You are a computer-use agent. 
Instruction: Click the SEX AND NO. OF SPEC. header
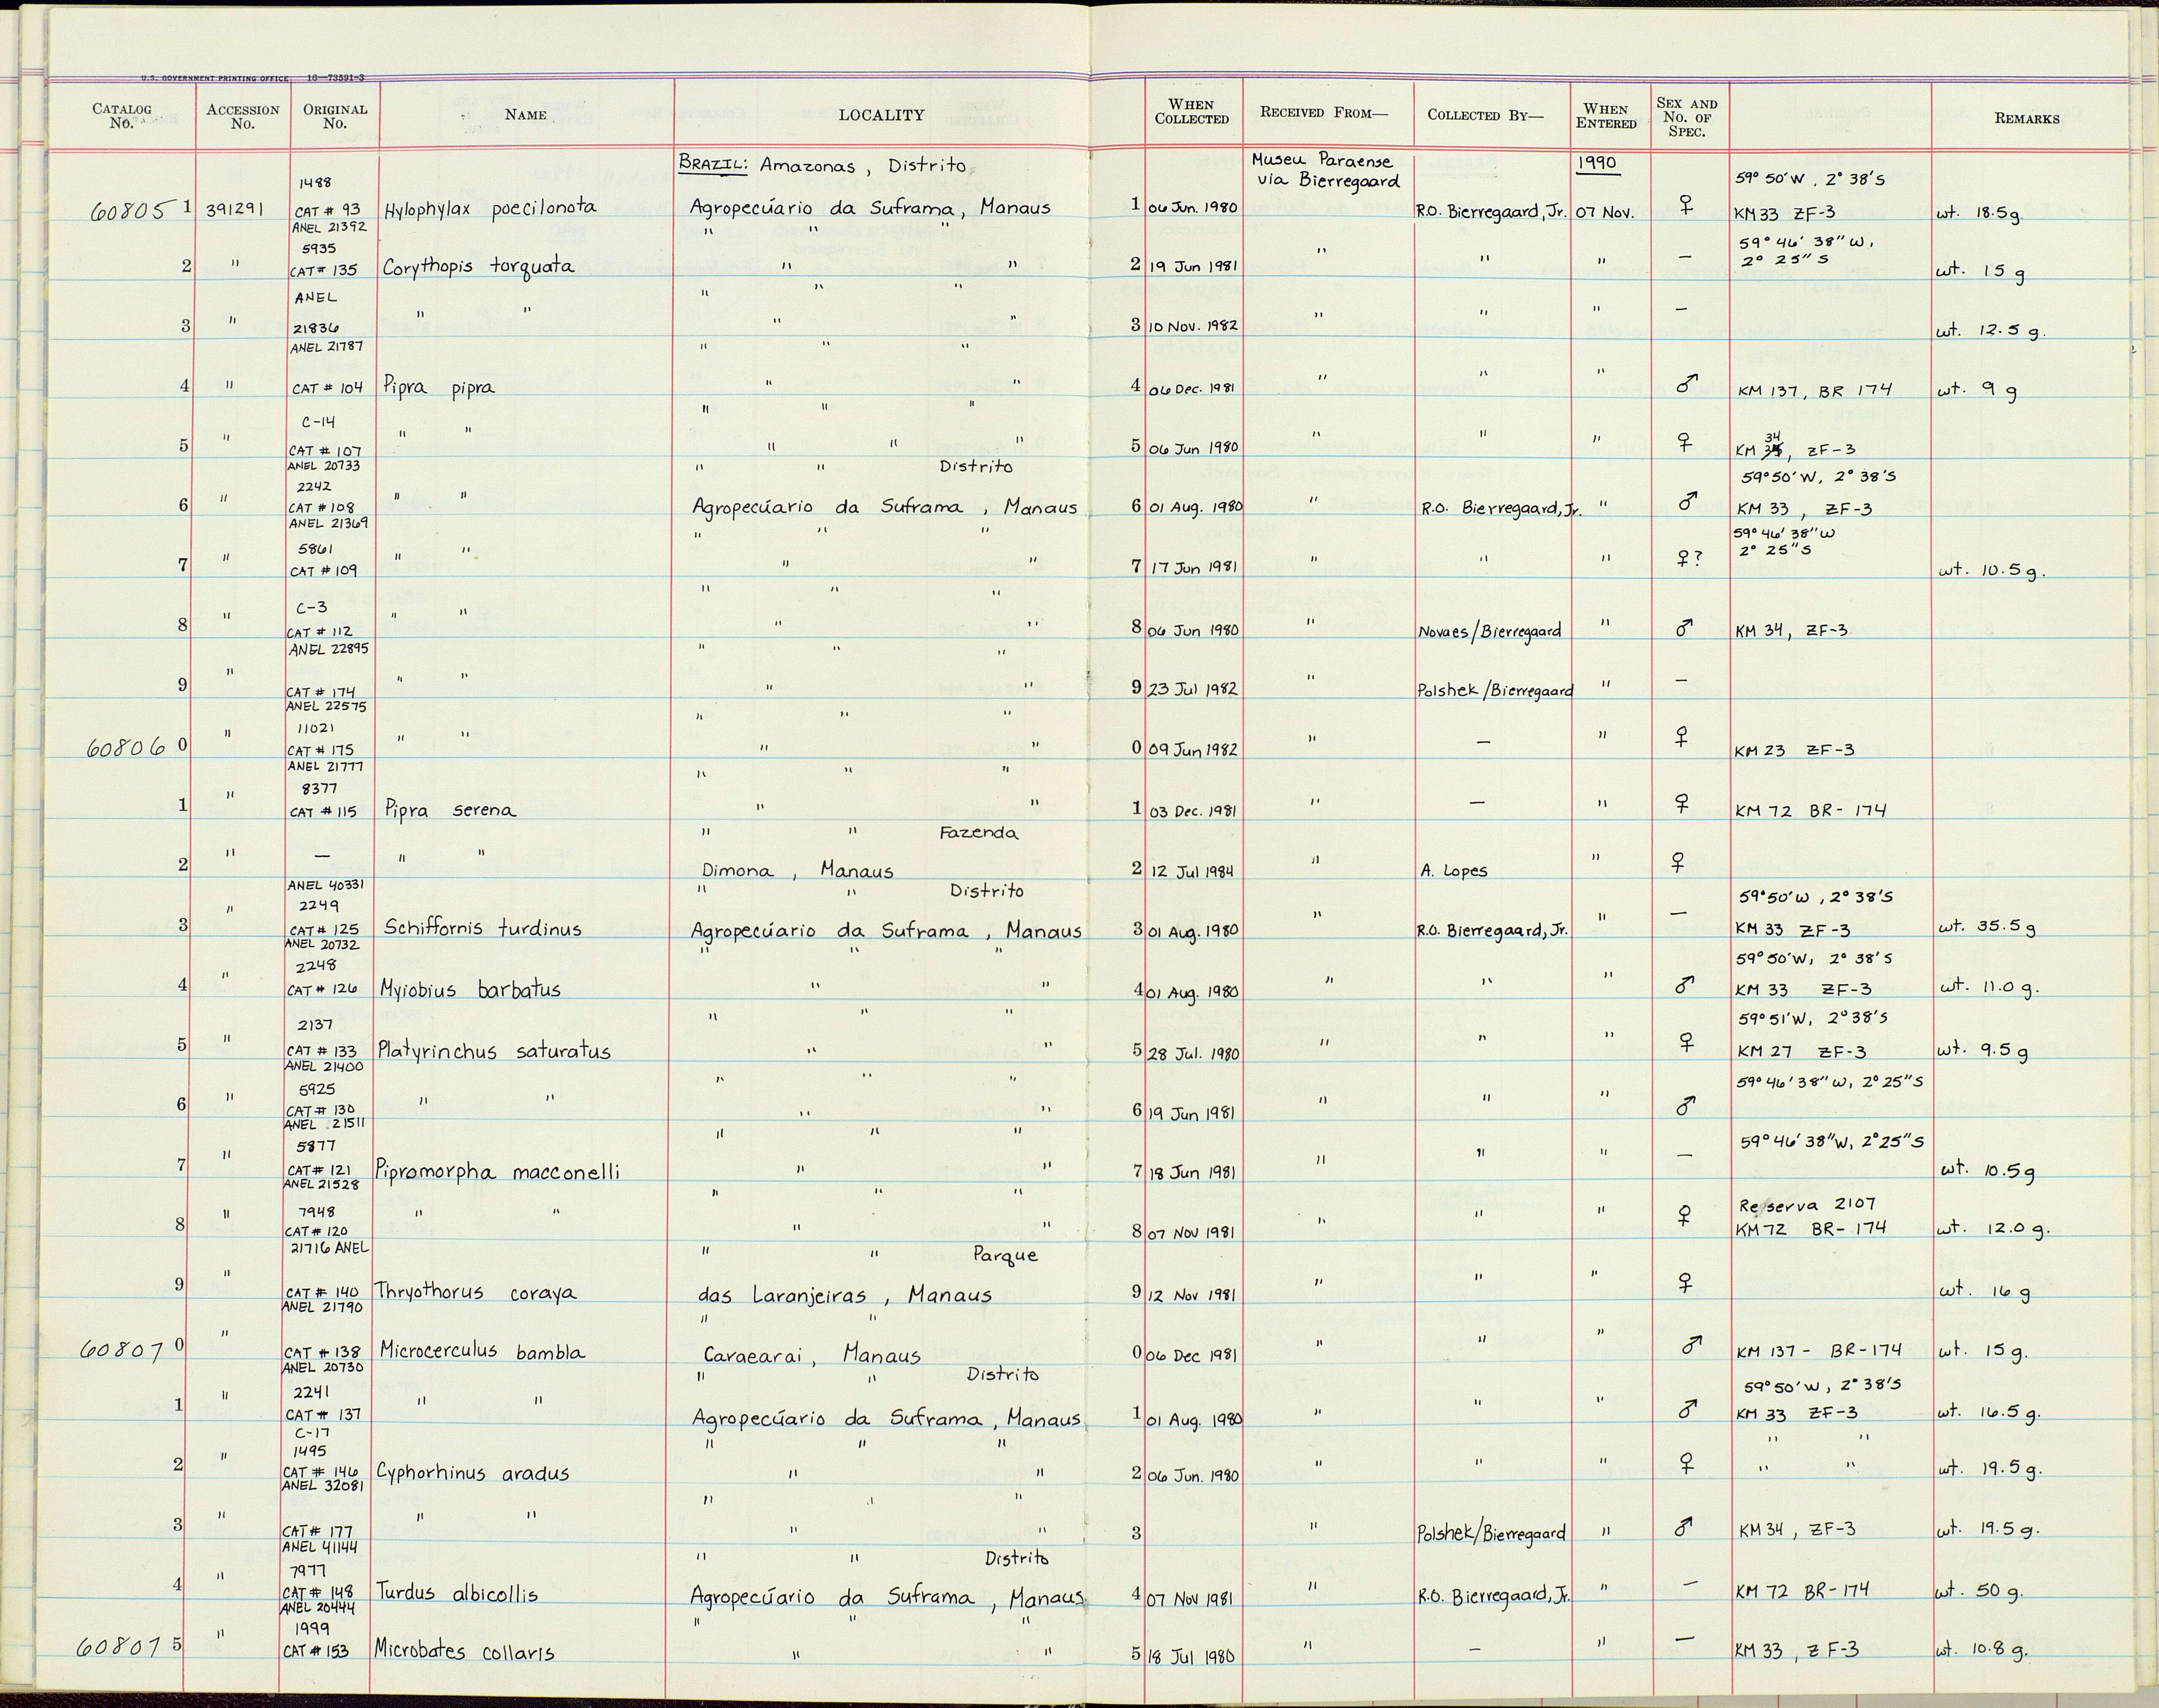pos(1687,117)
